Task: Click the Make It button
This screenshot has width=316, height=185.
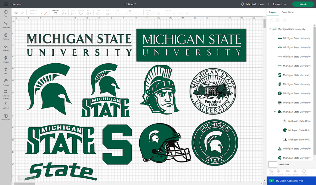Action: (303, 4)
